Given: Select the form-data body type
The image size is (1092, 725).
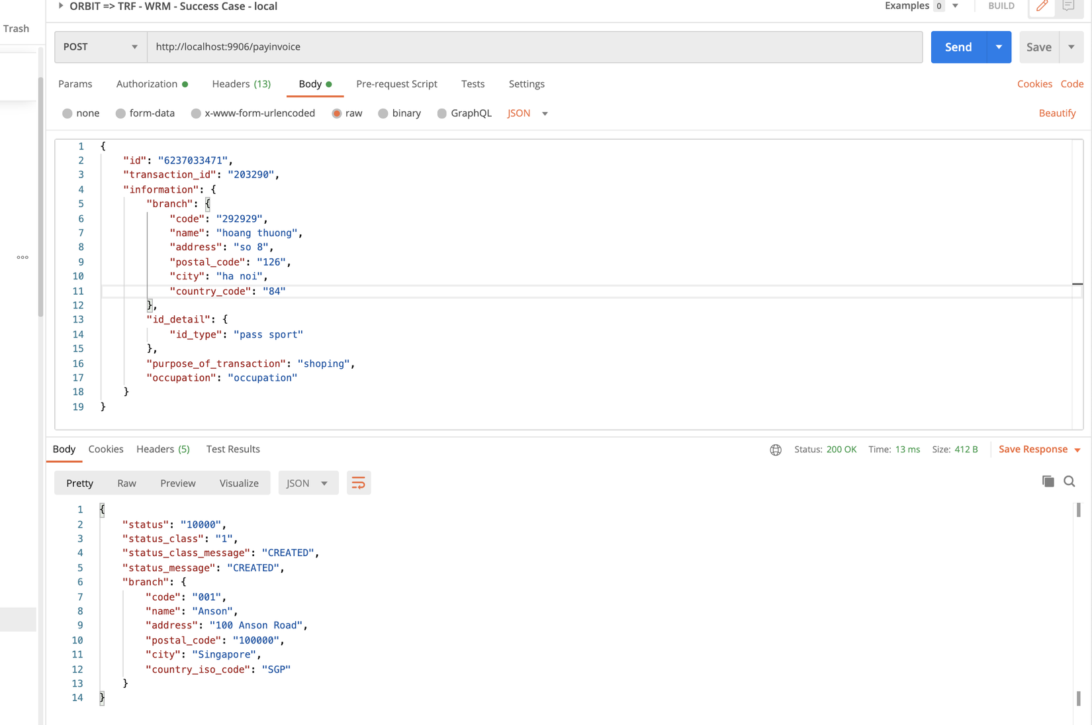Looking at the screenshot, I should pyautogui.click(x=120, y=113).
